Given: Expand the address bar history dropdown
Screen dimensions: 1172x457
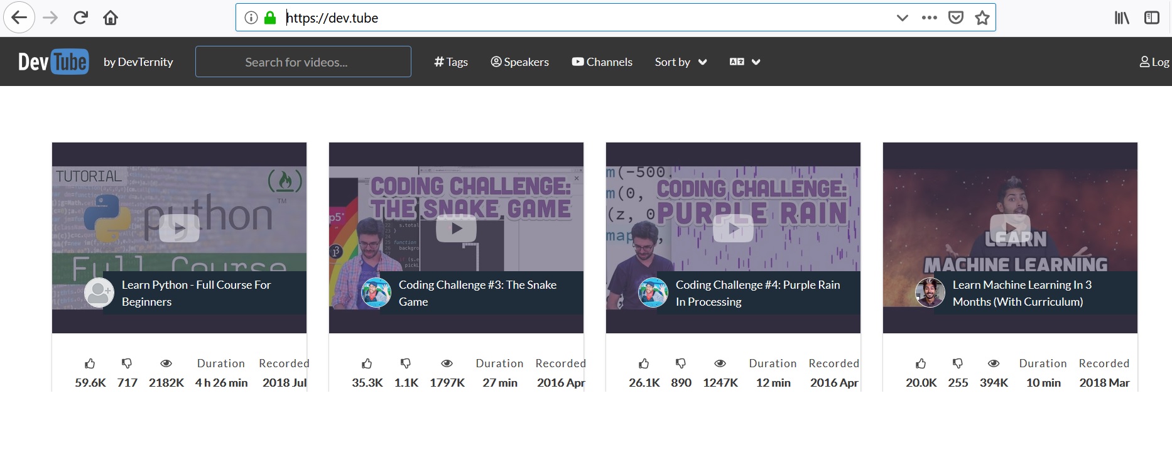Looking at the screenshot, I should pyautogui.click(x=903, y=18).
